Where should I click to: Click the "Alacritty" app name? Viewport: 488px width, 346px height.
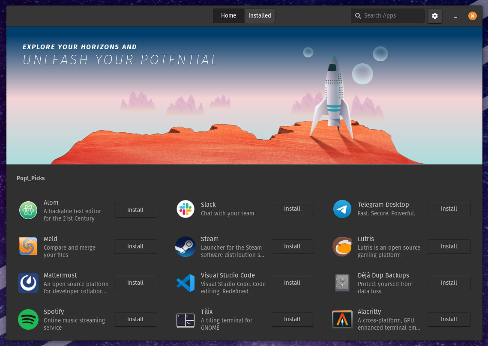tap(369, 312)
